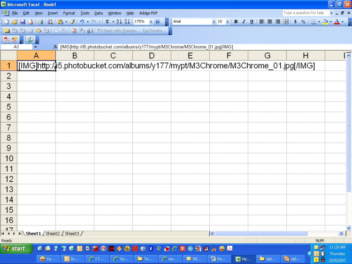Click the Research binoculars icon
Viewport: 352px width, 264px height.
tap(51, 22)
